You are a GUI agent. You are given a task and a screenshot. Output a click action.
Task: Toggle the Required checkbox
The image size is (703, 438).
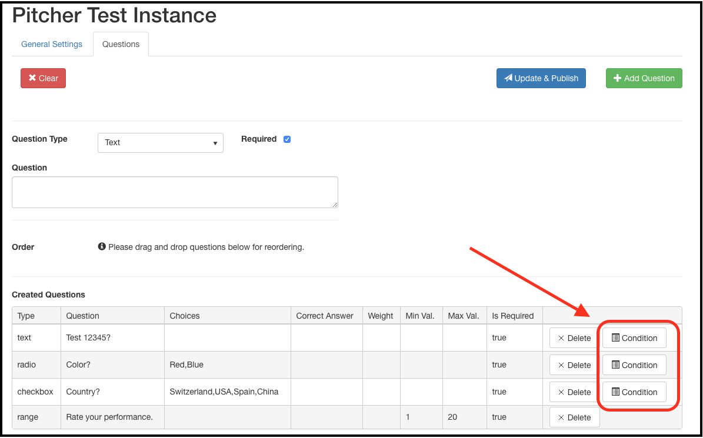coord(287,139)
